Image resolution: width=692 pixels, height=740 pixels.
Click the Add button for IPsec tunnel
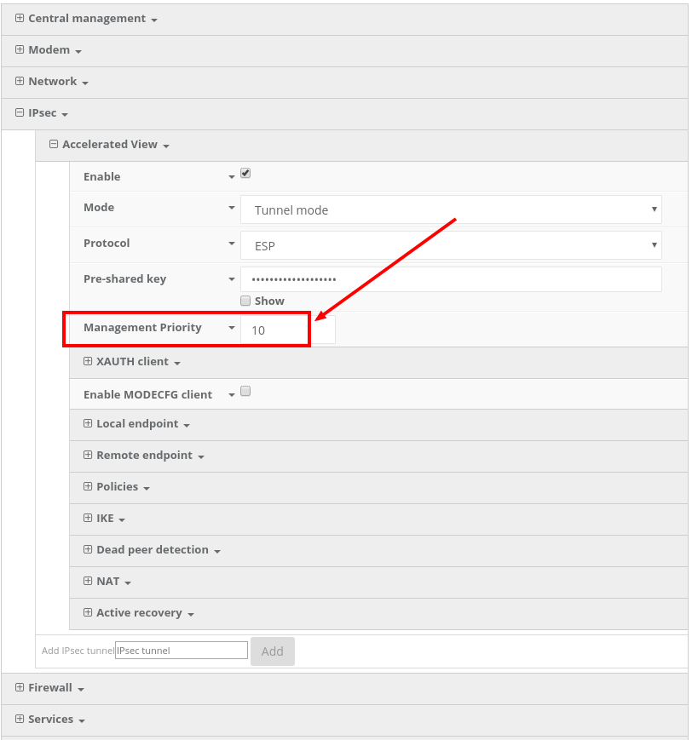pyautogui.click(x=272, y=651)
